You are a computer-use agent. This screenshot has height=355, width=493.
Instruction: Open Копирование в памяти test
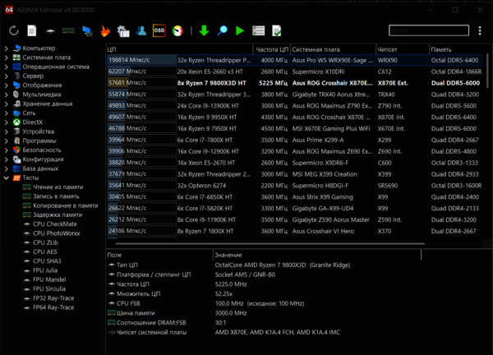tap(66, 205)
